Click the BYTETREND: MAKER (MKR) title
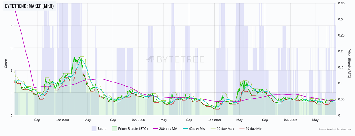 (x=30, y=6)
